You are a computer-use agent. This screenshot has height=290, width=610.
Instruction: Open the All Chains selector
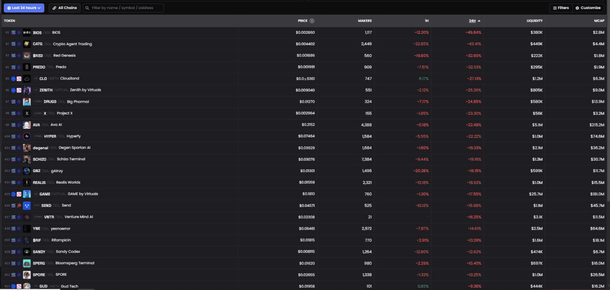(64, 8)
